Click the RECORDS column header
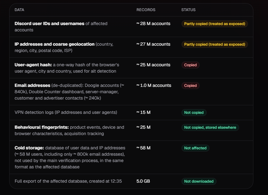Image resolution: width=268 pixels, height=195 pixels. coord(146,10)
